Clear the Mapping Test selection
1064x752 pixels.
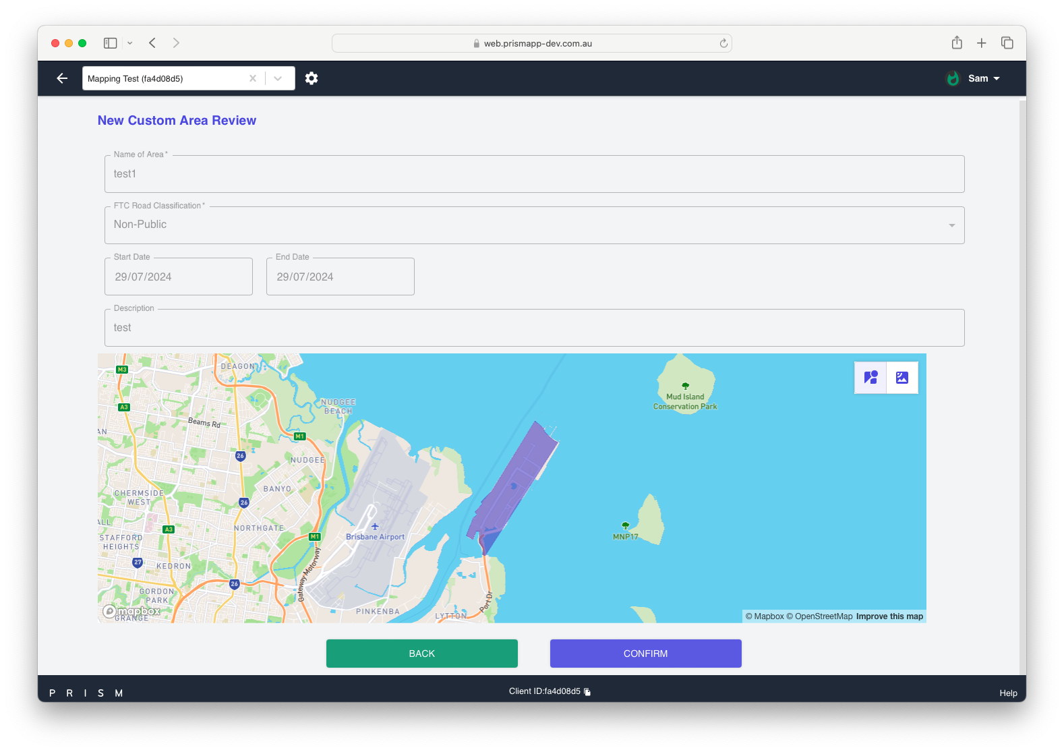(253, 78)
